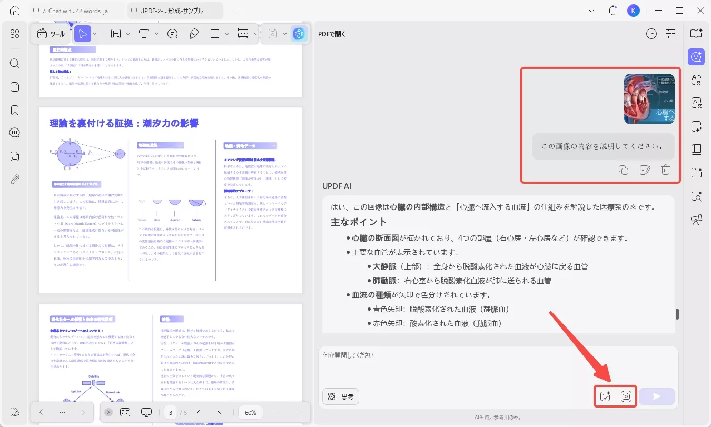Screen dimensions: 711x427
Task: Open the attachments panel in left sidebar
Action: tap(15, 179)
